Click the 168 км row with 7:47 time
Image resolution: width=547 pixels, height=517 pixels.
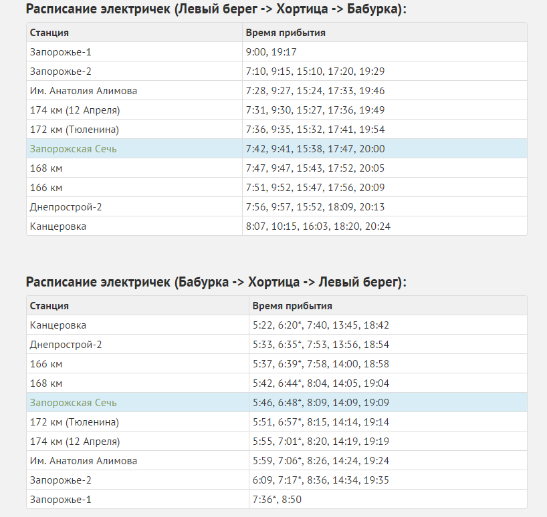click(277, 168)
